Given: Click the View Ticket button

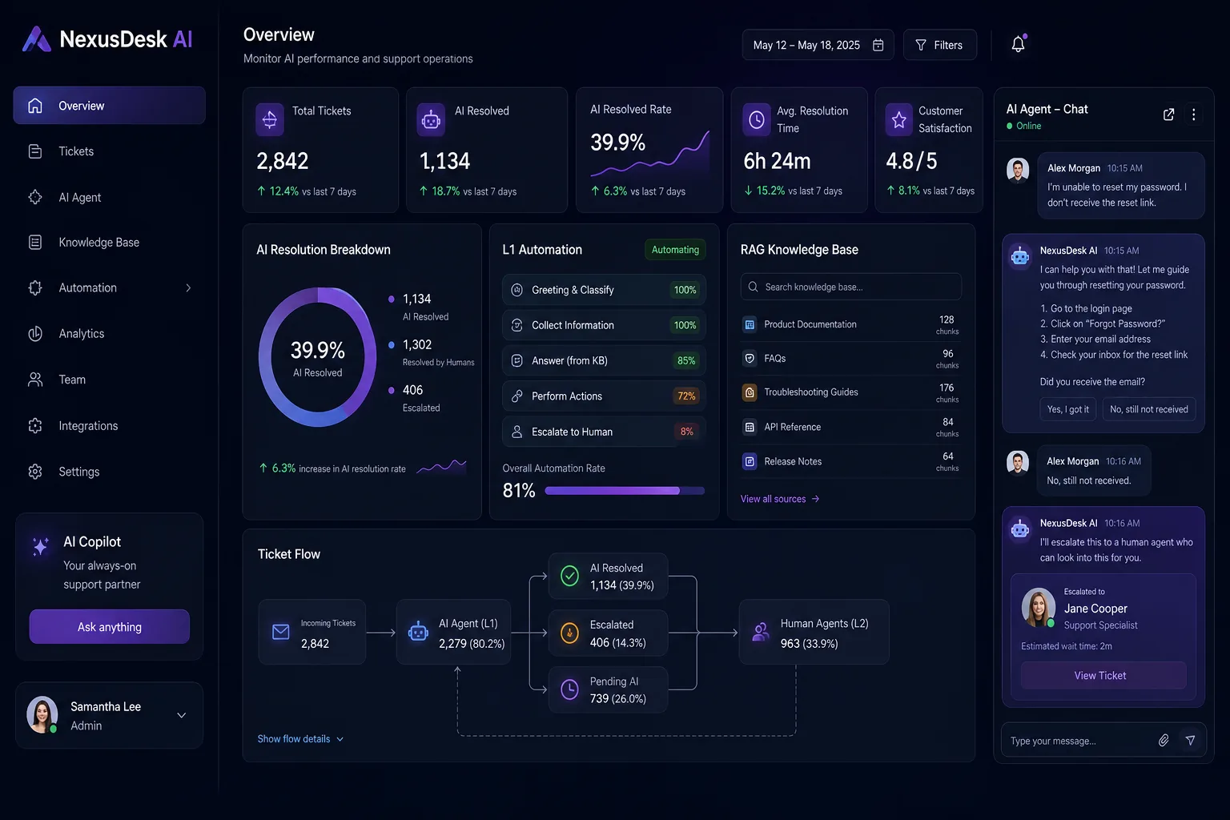Looking at the screenshot, I should (x=1103, y=676).
